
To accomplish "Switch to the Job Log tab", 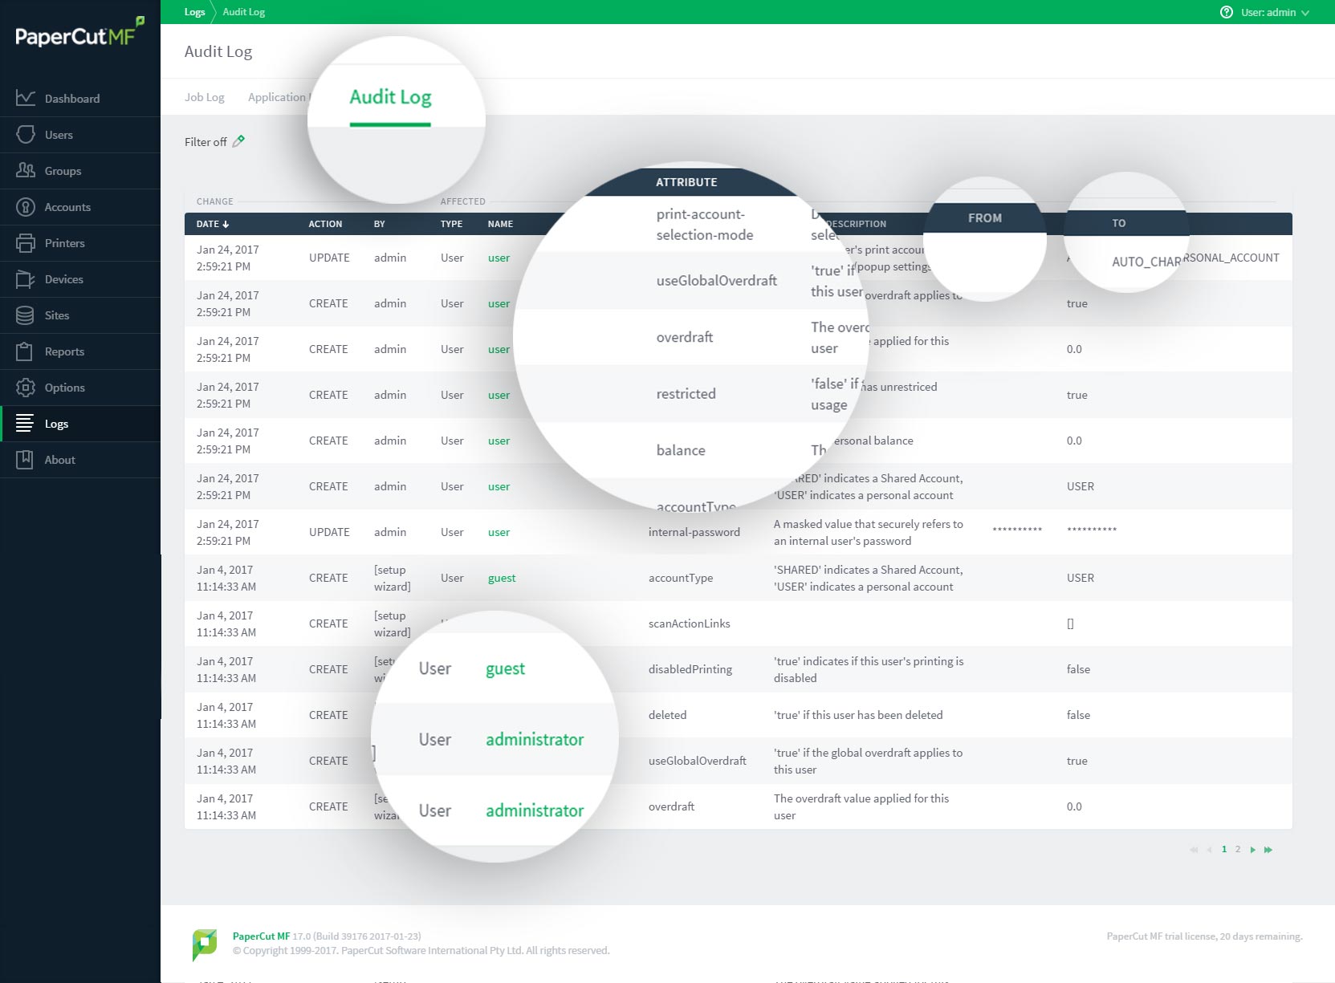I will click(x=205, y=97).
